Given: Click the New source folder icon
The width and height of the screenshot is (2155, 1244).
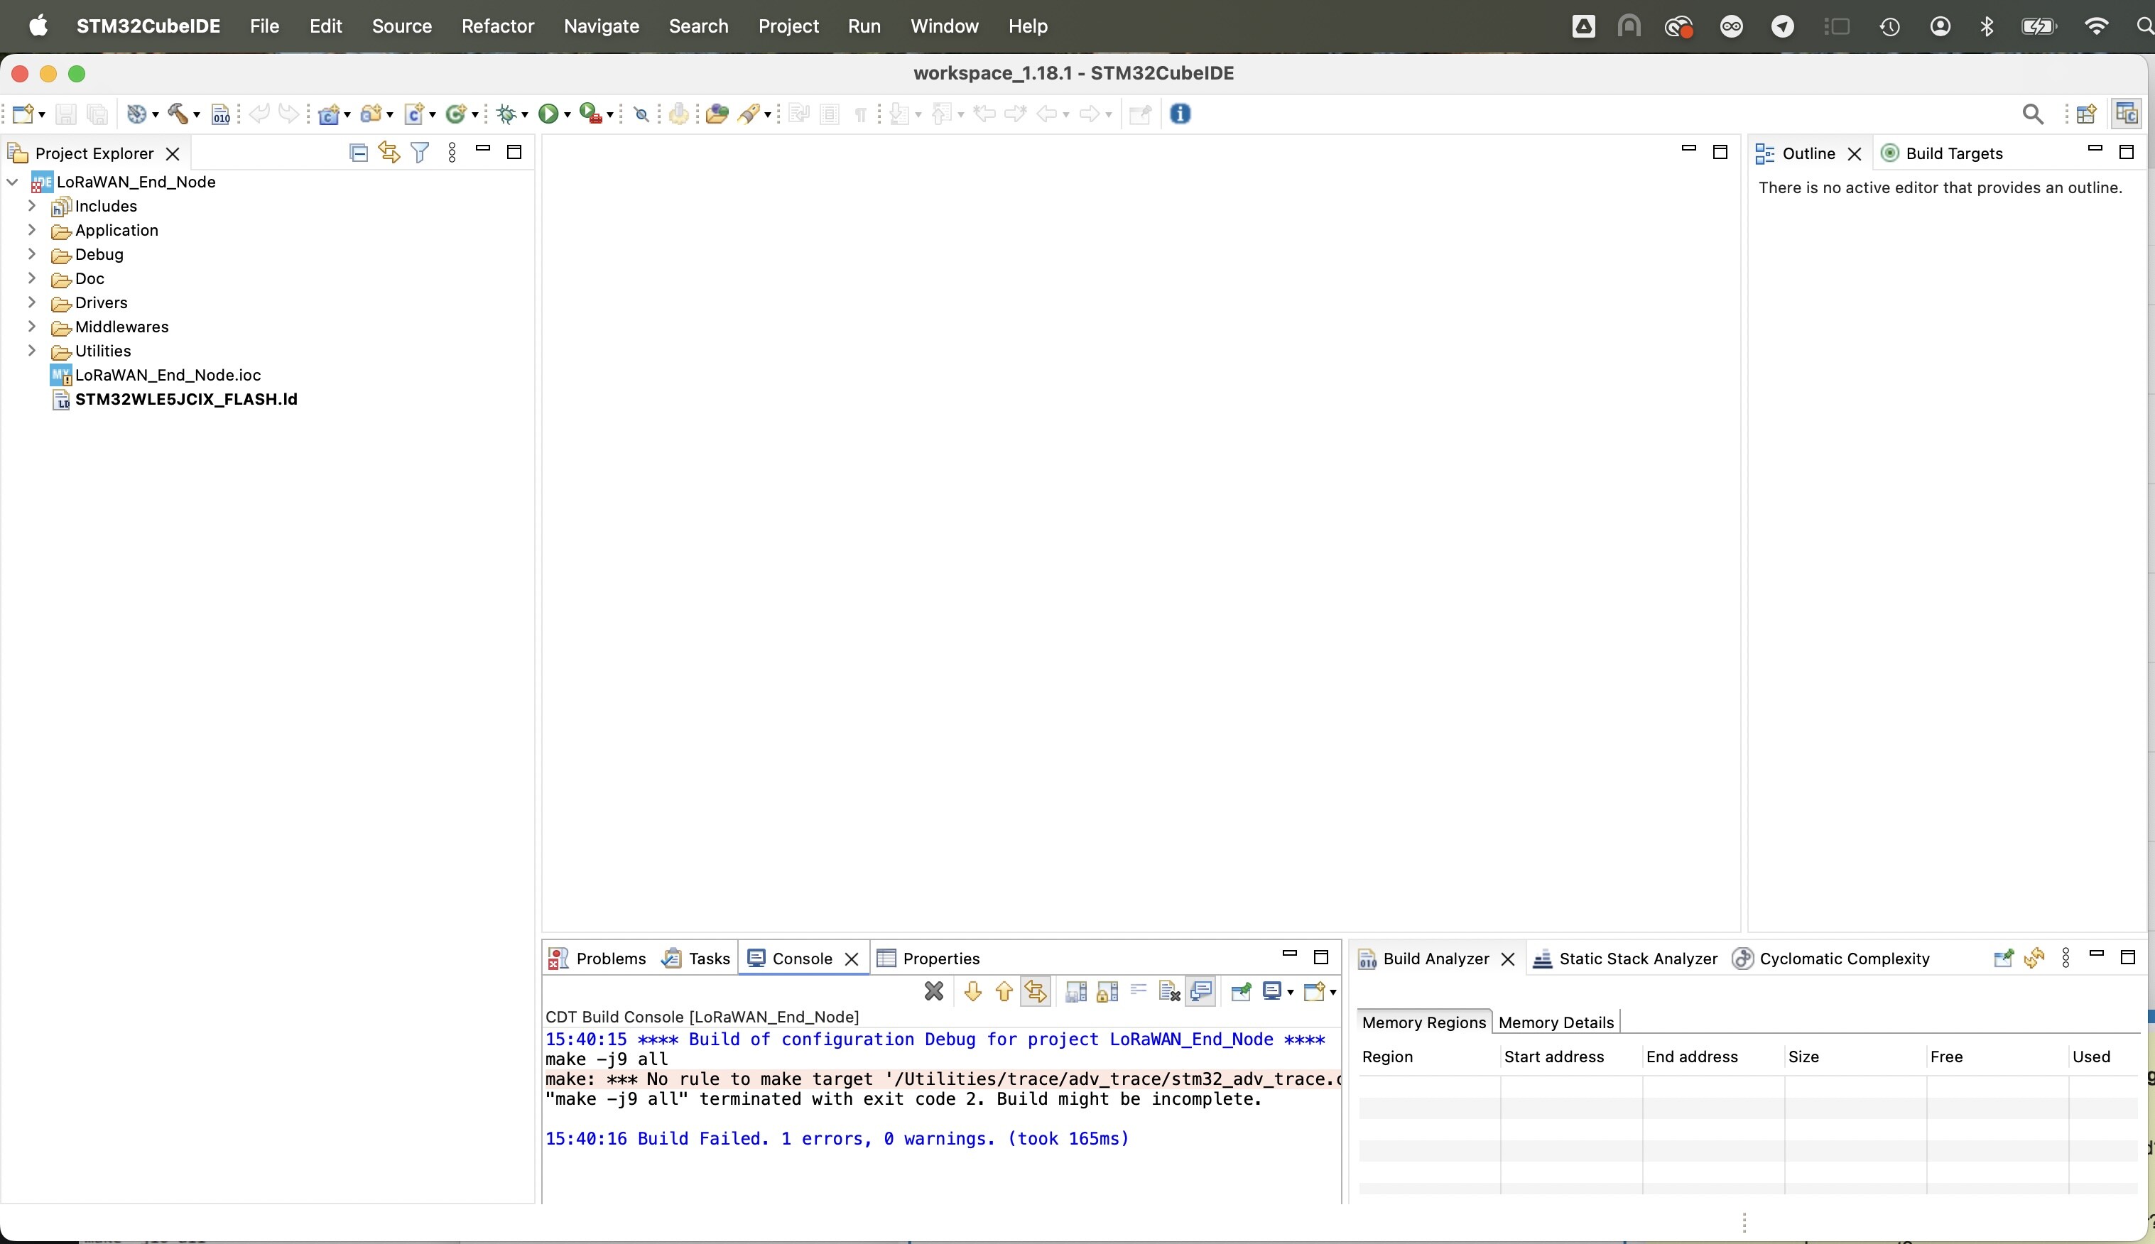Looking at the screenshot, I should (x=371, y=114).
